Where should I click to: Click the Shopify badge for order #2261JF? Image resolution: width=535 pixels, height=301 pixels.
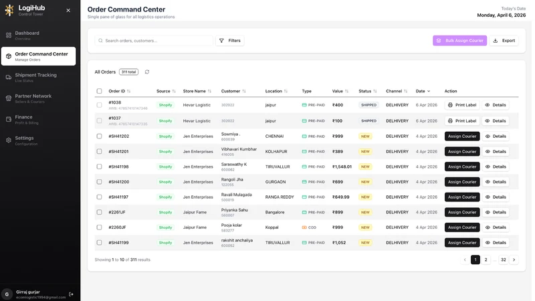(x=165, y=212)
